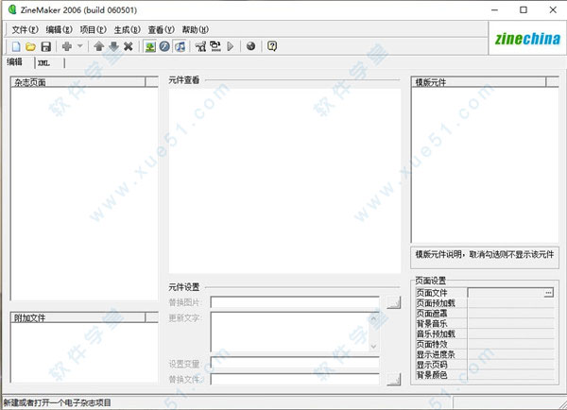Open an existing project folder icon
The height and width of the screenshot is (410, 567).
(31, 46)
